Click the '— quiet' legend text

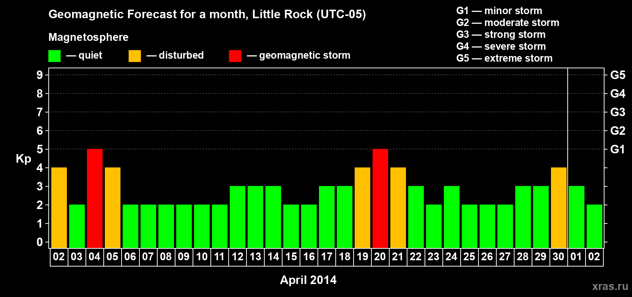(84, 56)
